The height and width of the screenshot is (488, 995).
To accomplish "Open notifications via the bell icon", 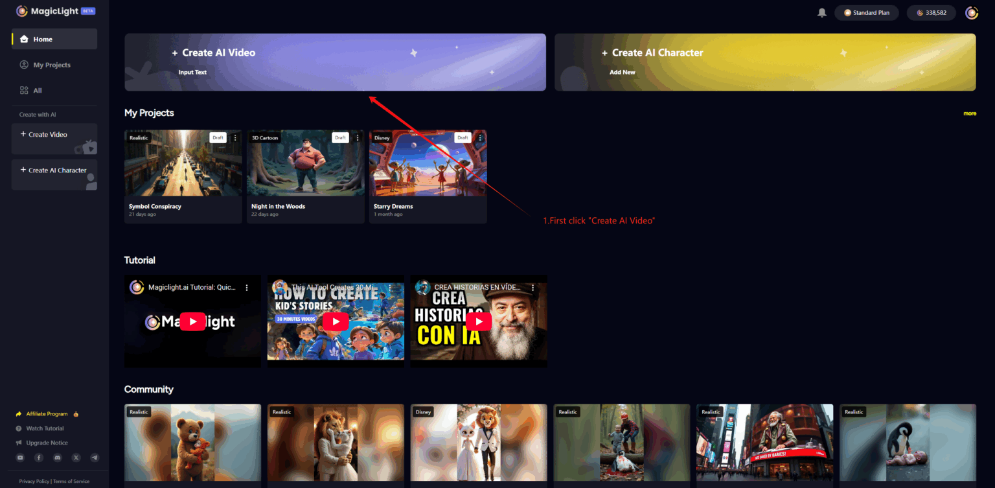I will 821,12.
